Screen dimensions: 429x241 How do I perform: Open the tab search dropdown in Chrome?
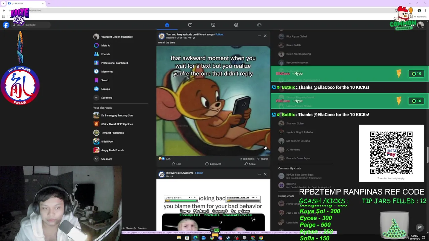tap(4, 3)
